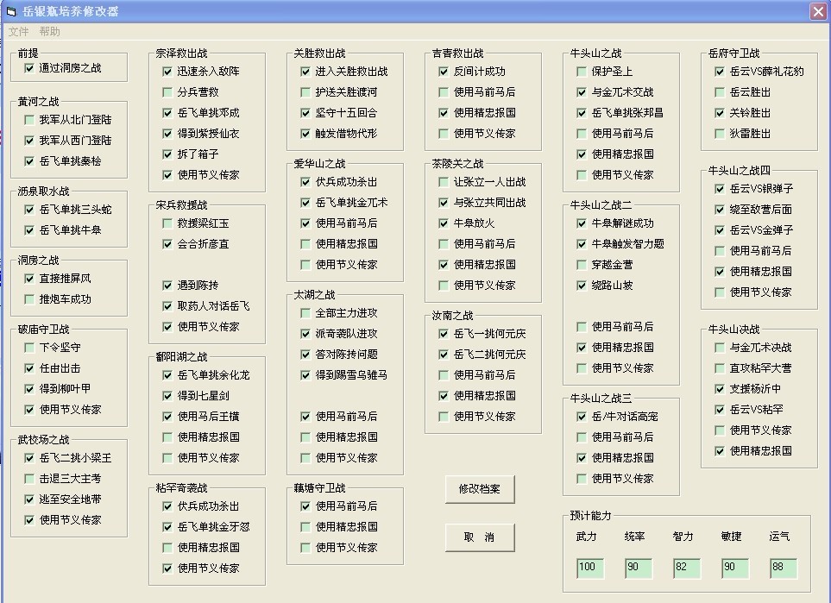Uncheck 岳飞单挑秦桧
This screenshot has width=831, height=603.
(x=29, y=161)
